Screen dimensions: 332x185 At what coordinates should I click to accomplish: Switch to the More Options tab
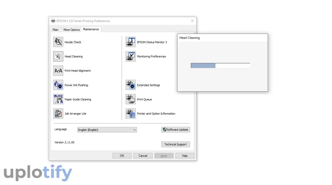[72, 30]
